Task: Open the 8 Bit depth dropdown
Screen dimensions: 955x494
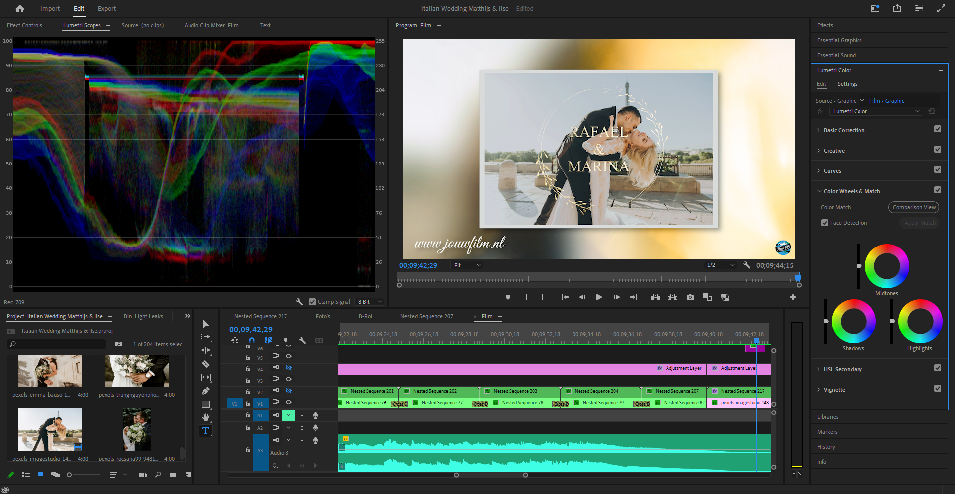Action: tap(370, 302)
